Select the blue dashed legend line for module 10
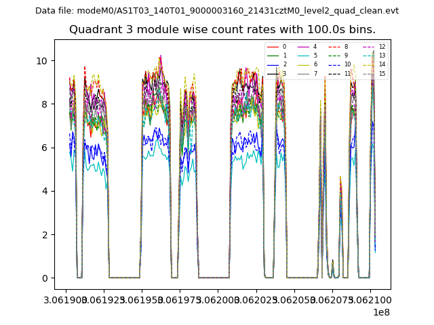The width and height of the screenshot is (434, 325). coord(334,64)
